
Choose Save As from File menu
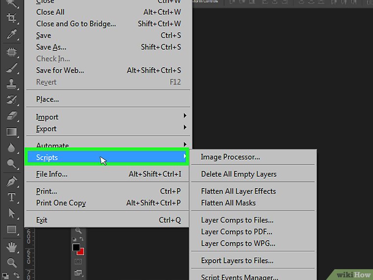51,47
